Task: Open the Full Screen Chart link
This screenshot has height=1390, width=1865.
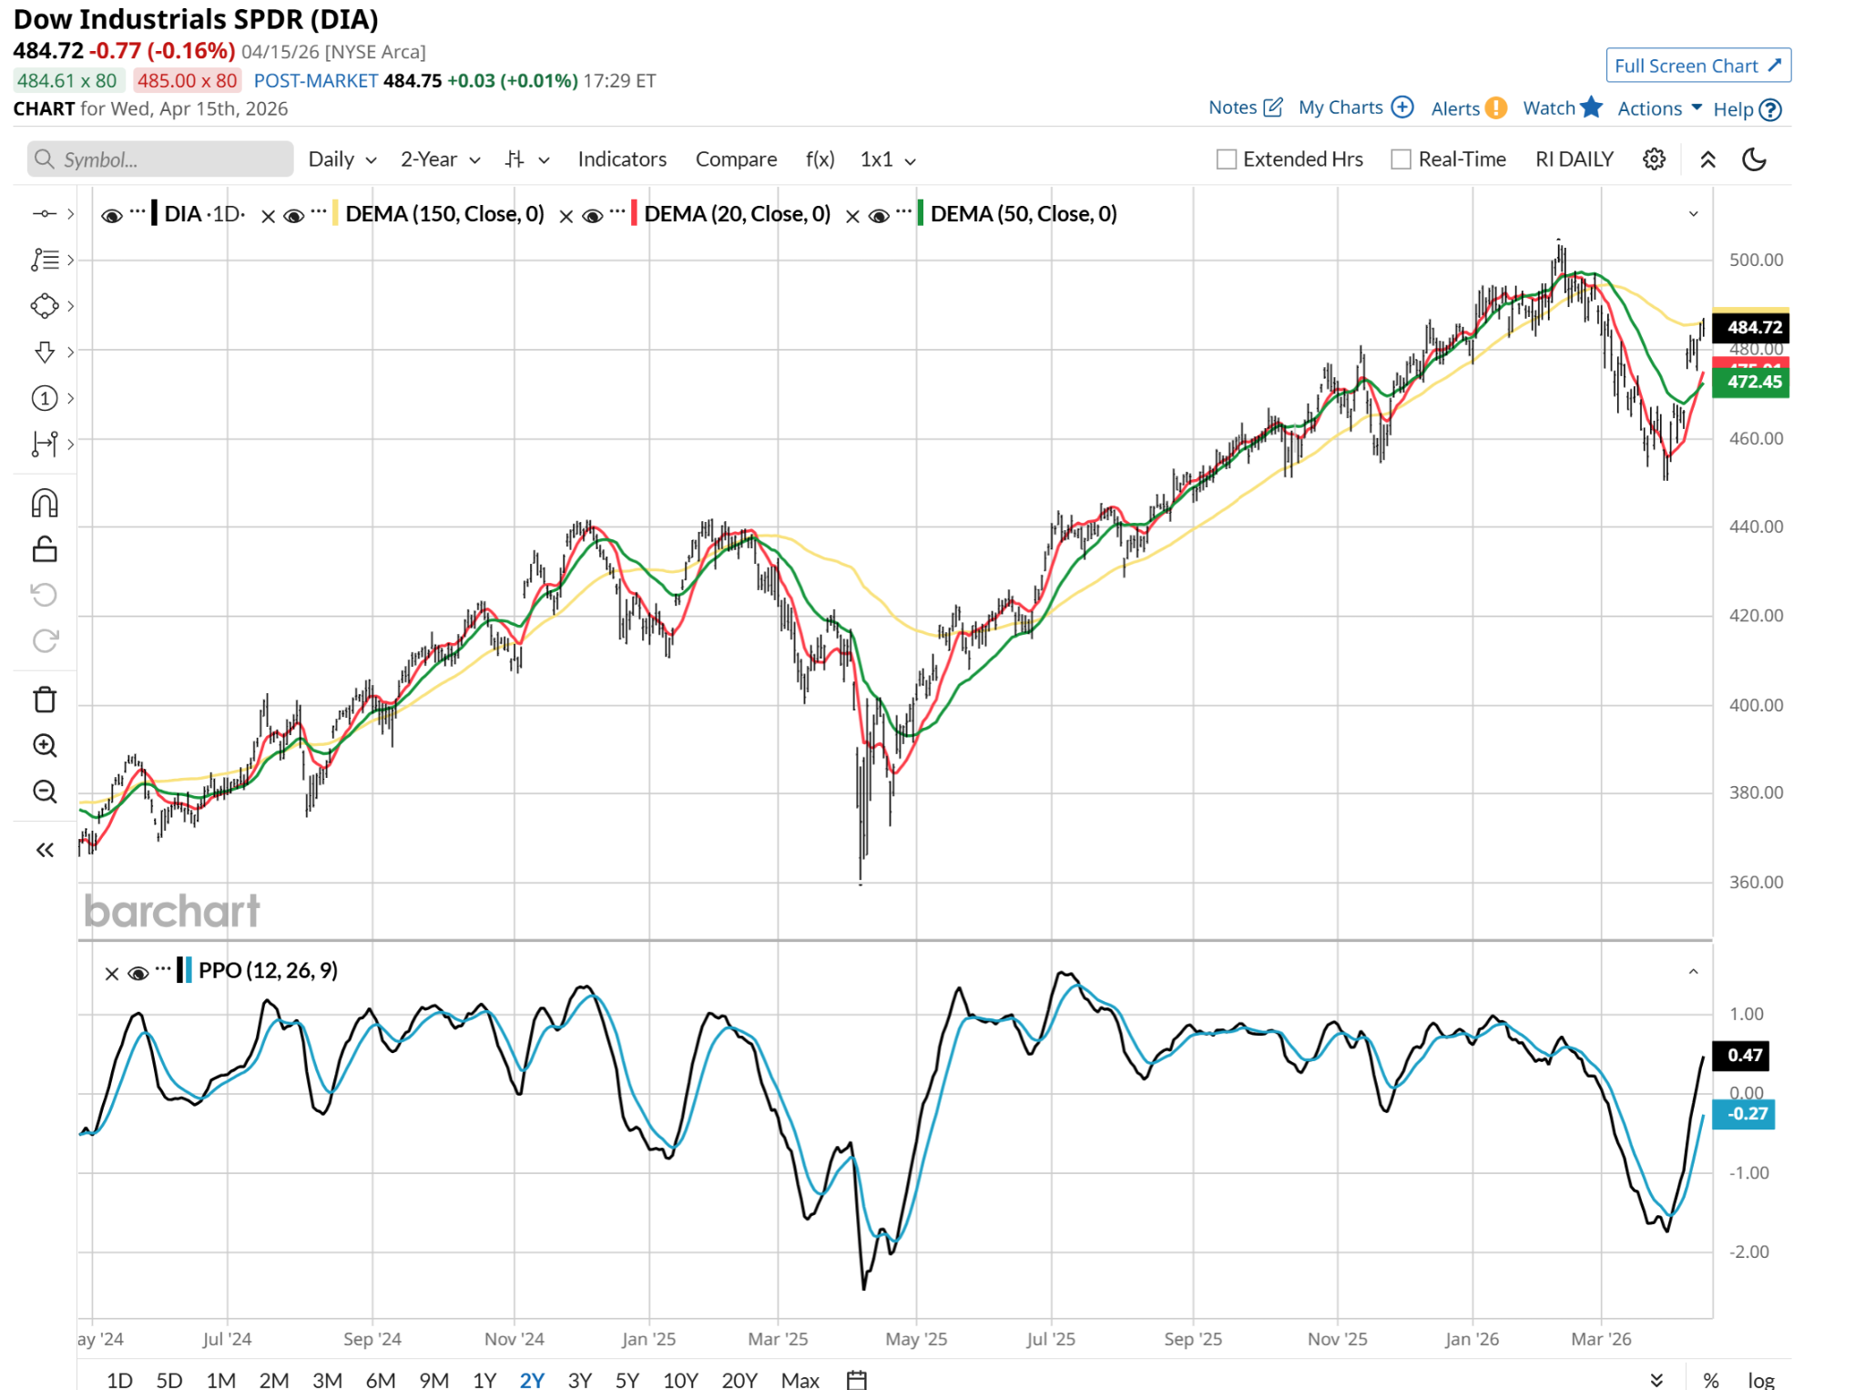Action: [x=1697, y=66]
